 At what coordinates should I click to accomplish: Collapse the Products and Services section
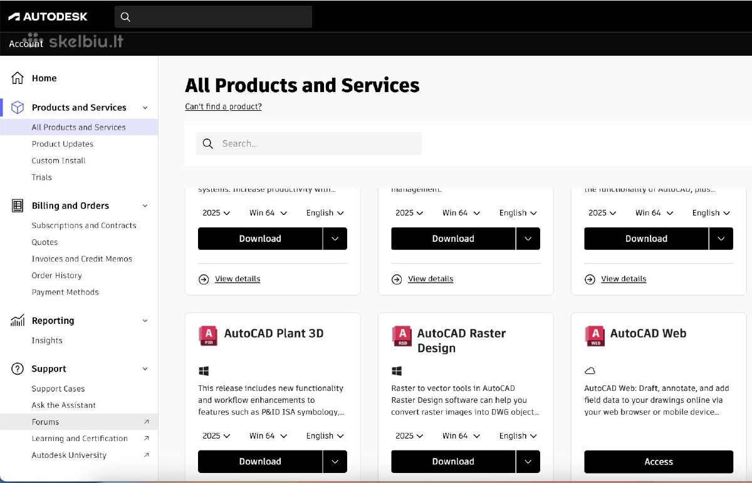(145, 108)
